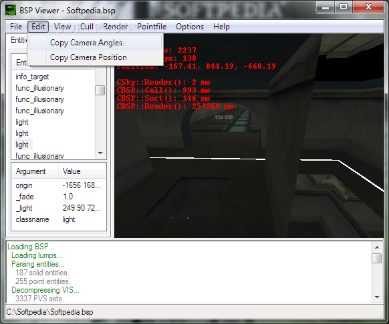Viewport: 389px width, 324px height.
Task: Click the '3337 PVS sets.' log line
Action: tap(39, 299)
